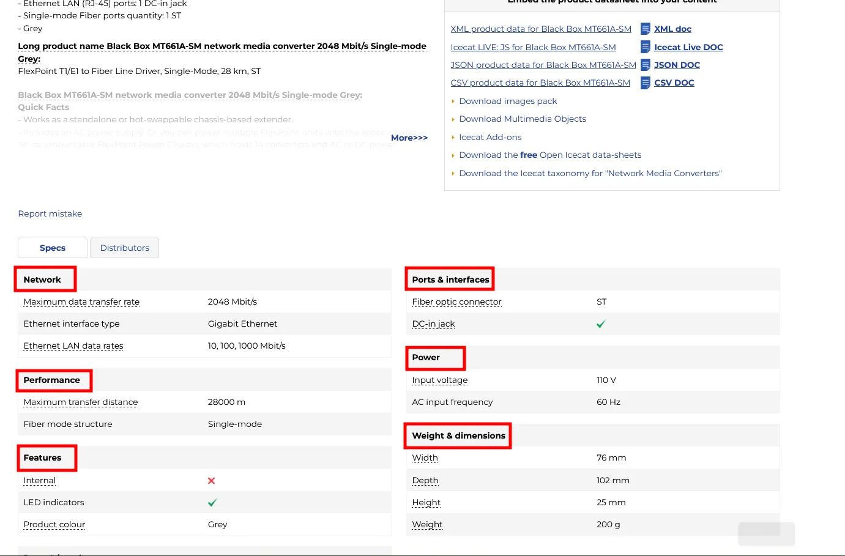Image resolution: width=845 pixels, height=556 pixels.
Task: Click the Height label
Action: 426,502
